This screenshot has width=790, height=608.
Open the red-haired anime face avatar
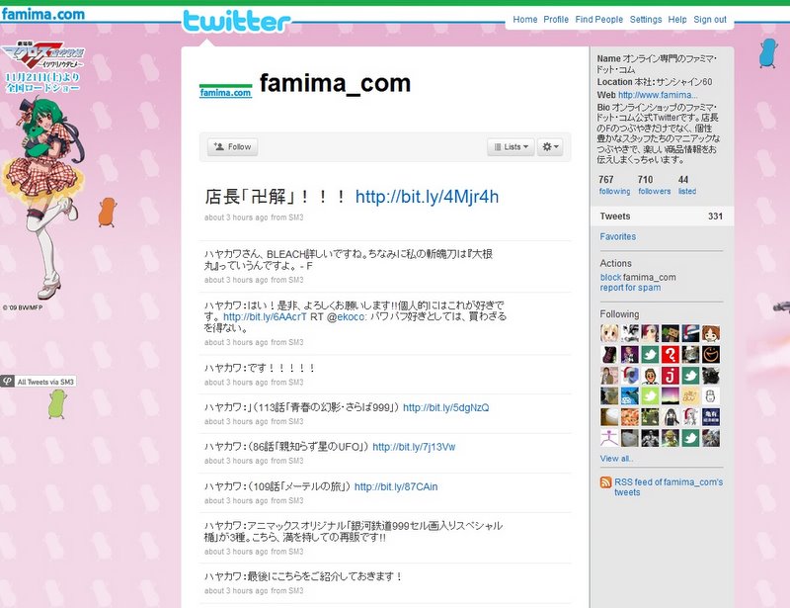pyautogui.click(x=650, y=333)
